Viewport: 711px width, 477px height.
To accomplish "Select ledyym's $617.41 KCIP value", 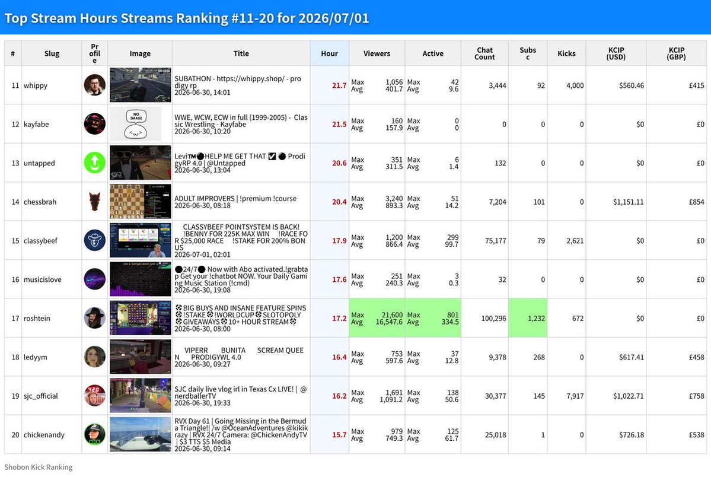I will pyautogui.click(x=631, y=357).
